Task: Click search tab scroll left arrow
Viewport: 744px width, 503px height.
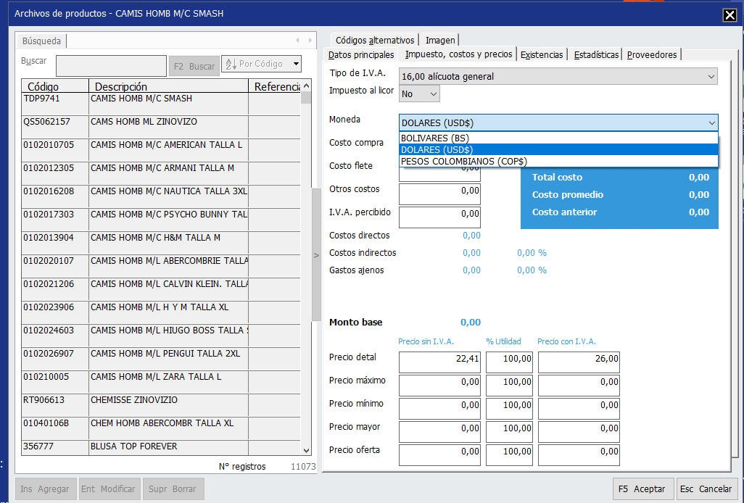Action: click(x=297, y=41)
